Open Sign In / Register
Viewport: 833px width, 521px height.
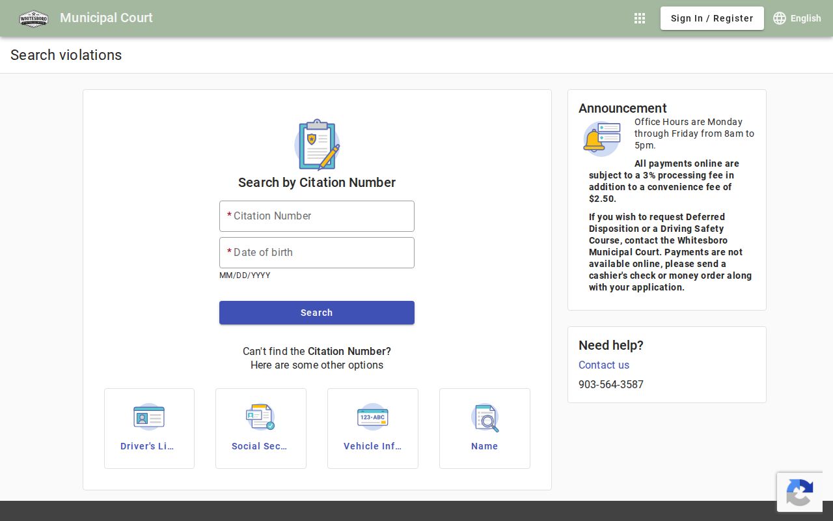click(x=712, y=18)
